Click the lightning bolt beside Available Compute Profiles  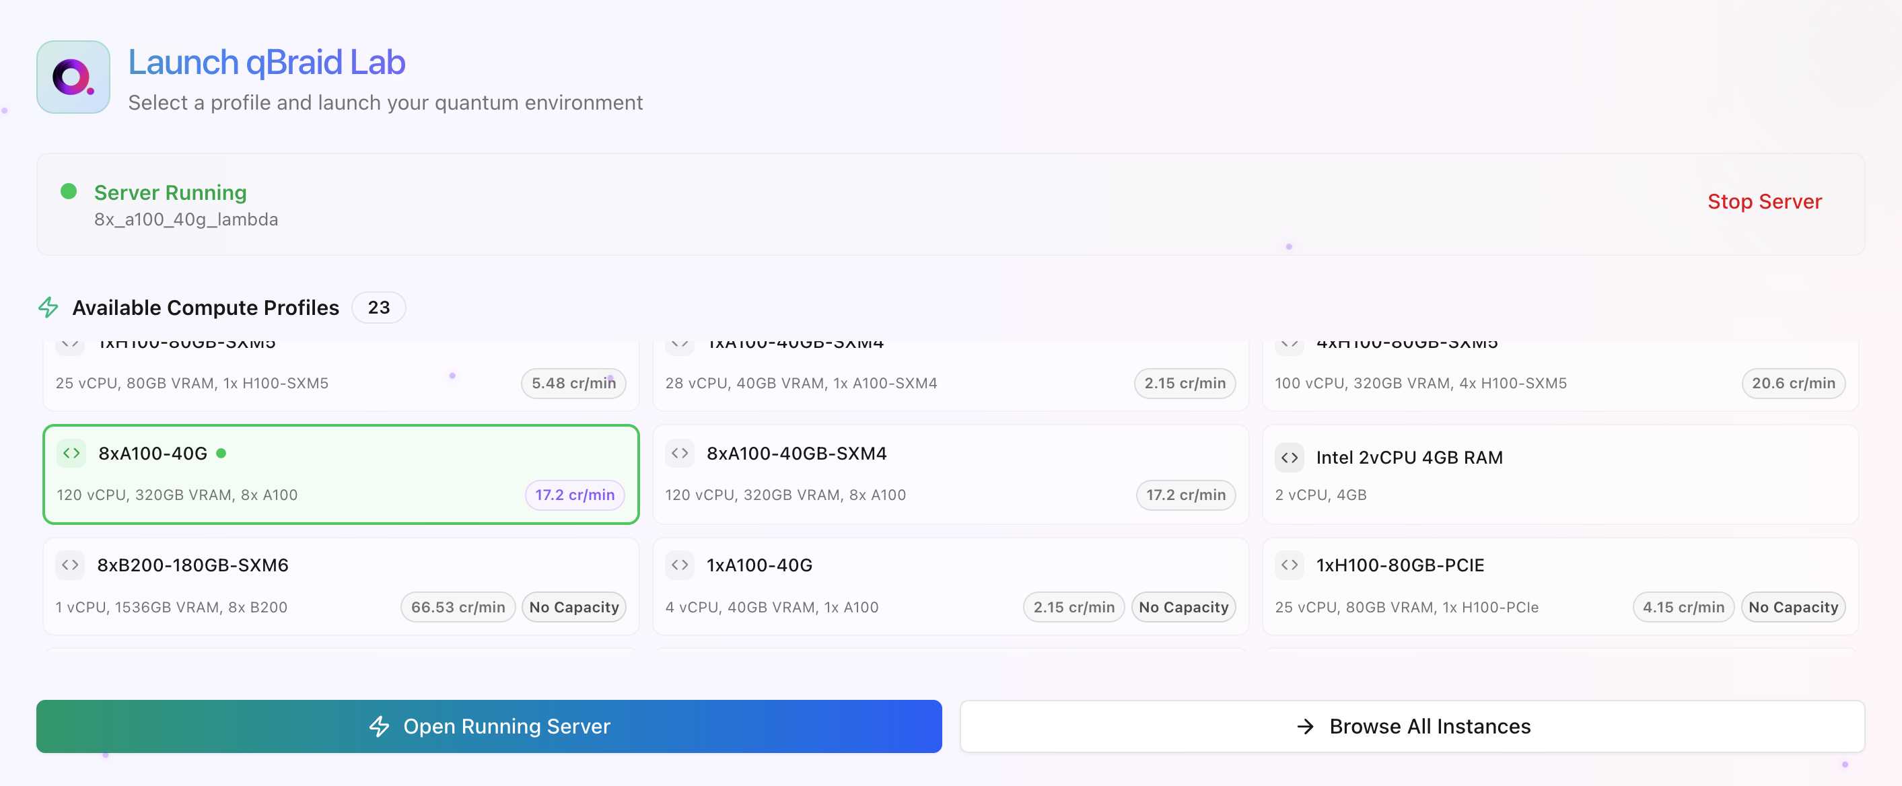click(x=48, y=307)
